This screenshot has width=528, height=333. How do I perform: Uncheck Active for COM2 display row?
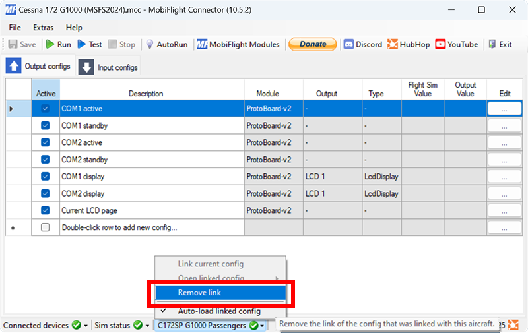click(x=45, y=193)
